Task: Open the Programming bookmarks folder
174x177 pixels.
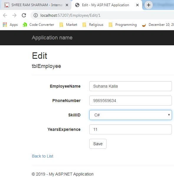Action: (x=123, y=25)
